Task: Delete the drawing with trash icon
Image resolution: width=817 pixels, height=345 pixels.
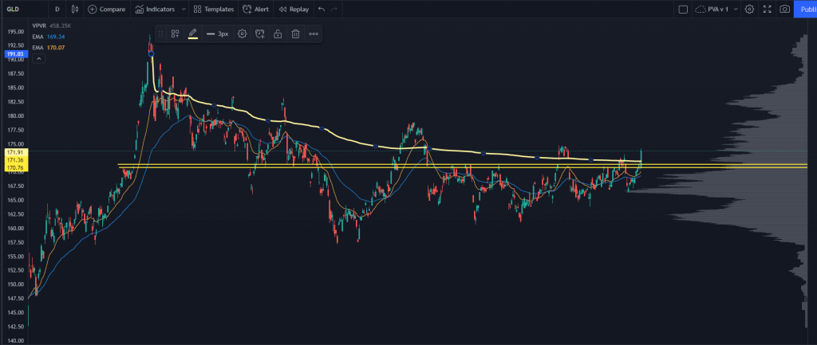Action: pos(295,33)
